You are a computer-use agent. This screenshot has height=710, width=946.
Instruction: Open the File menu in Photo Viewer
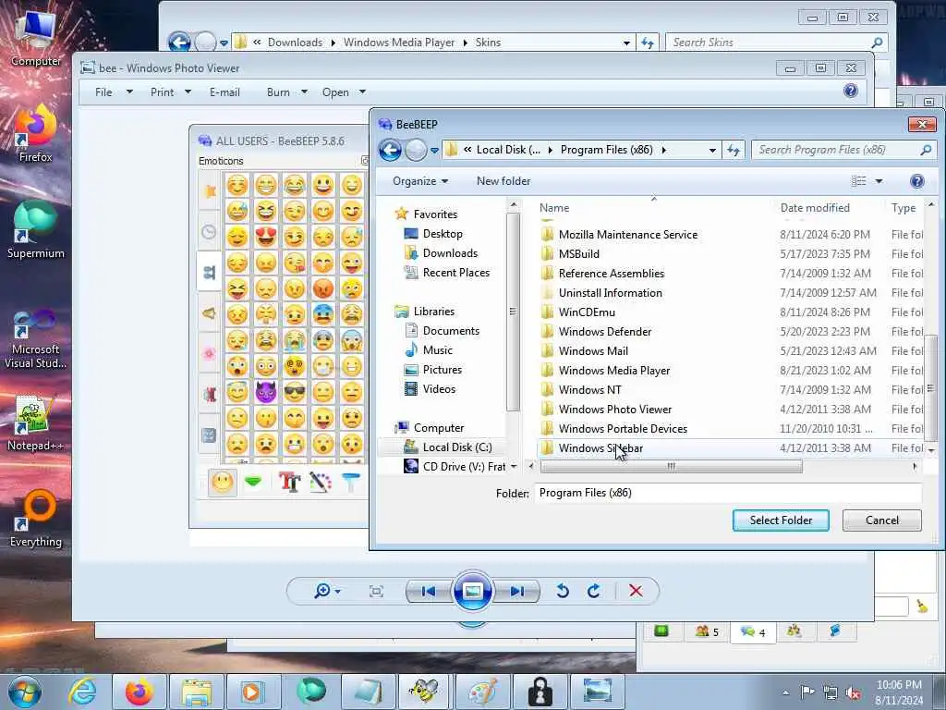113,92
